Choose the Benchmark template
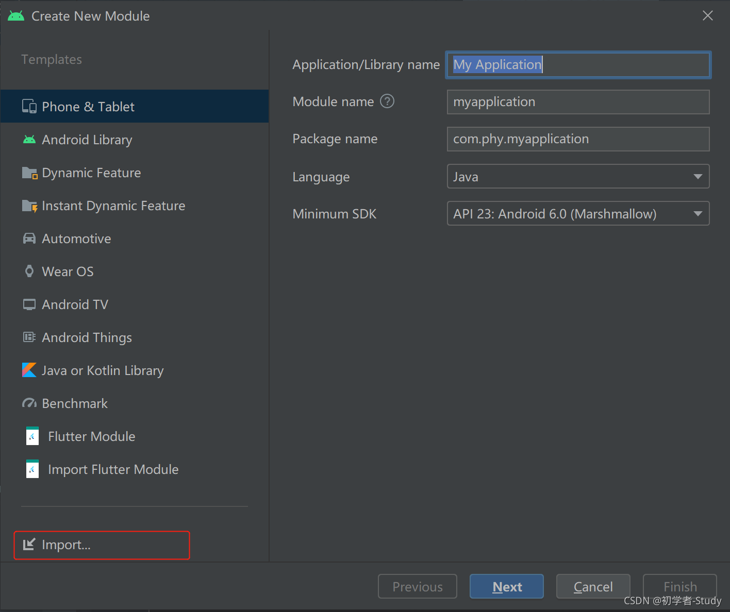The height and width of the screenshot is (612, 730). click(135, 403)
